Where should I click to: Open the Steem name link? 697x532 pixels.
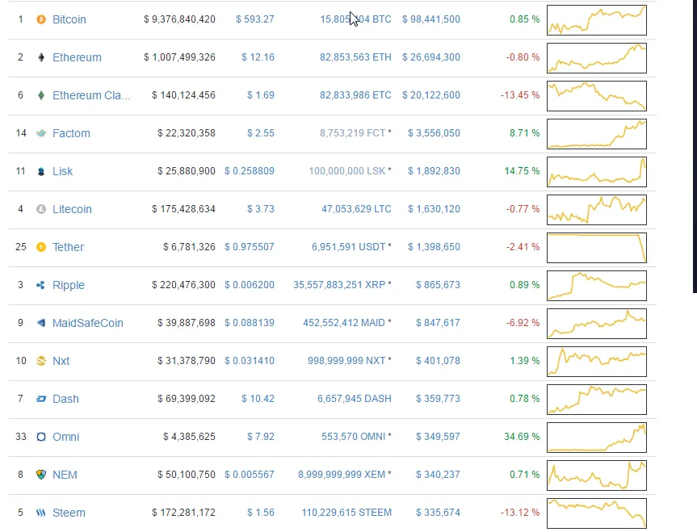[69, 513]
